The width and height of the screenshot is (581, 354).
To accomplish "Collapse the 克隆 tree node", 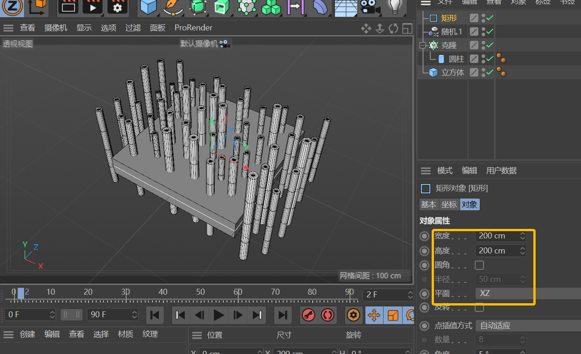I will point(423,45).
